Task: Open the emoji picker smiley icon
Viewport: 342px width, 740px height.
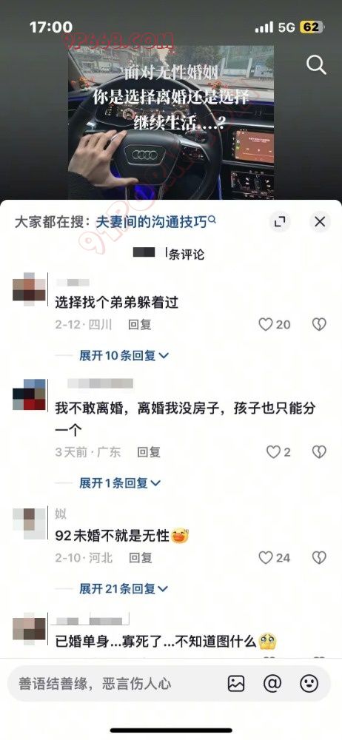Action: [x=309, y=683]
